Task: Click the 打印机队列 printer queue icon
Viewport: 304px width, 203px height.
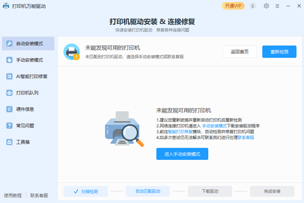Action: (x=9, y=93)
